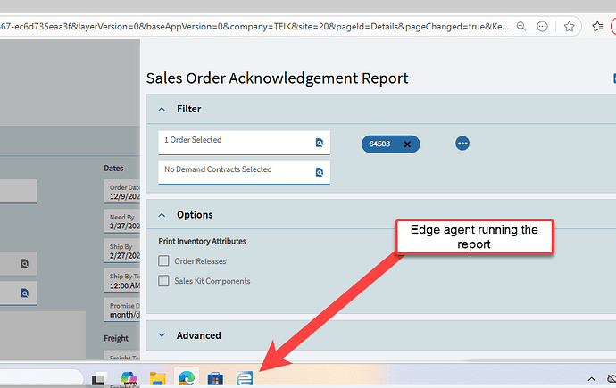Viewport: 616px width, 388px height.
Task: Open Copilot from the taskbar
Action: (x=129, y=378)
